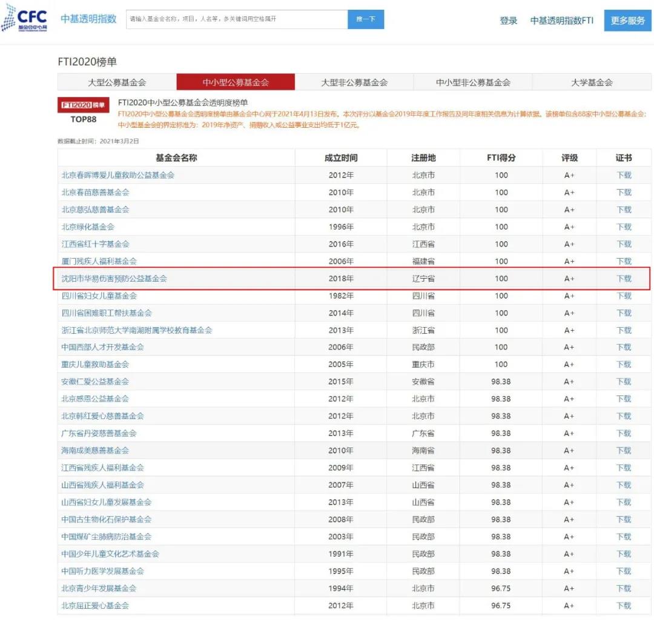Open 厦门残疾人福利基金会 foundation link
Image resolution: width=654 pixels, height=622 pixels.
[x=99, y=261]
